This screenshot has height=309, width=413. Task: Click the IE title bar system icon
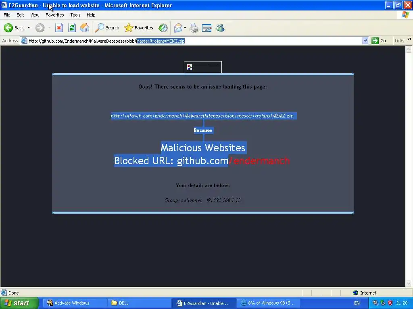(x=4, y=5)
